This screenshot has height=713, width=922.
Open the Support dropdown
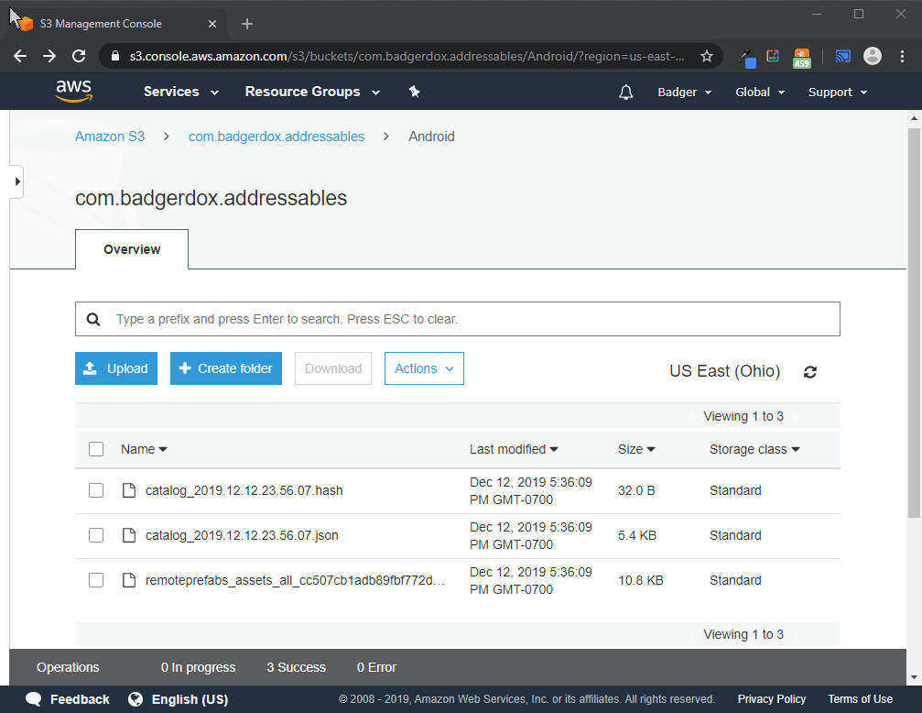(838, 92)
